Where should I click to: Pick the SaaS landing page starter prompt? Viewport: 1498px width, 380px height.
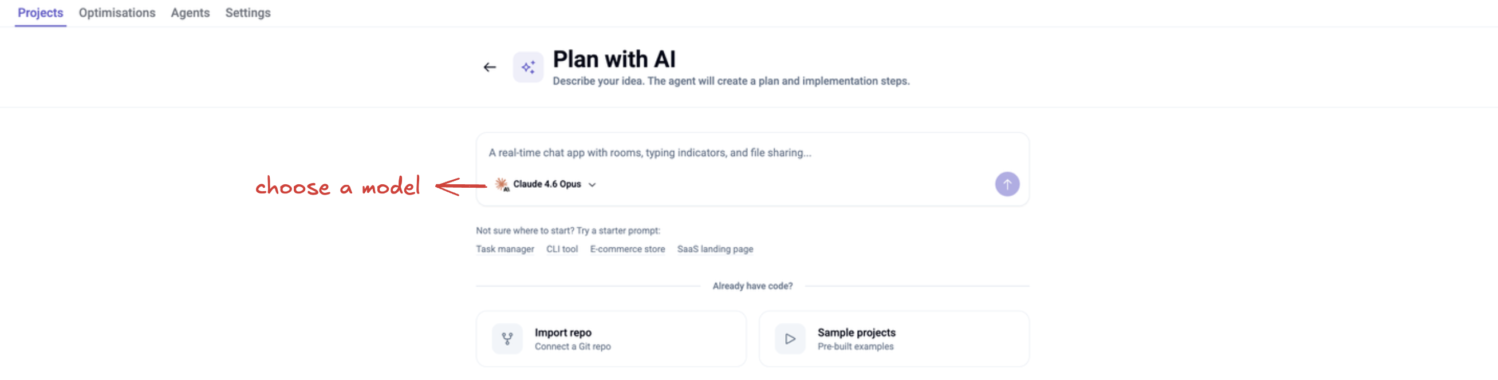pyautogui.click(x=715, y=249)
